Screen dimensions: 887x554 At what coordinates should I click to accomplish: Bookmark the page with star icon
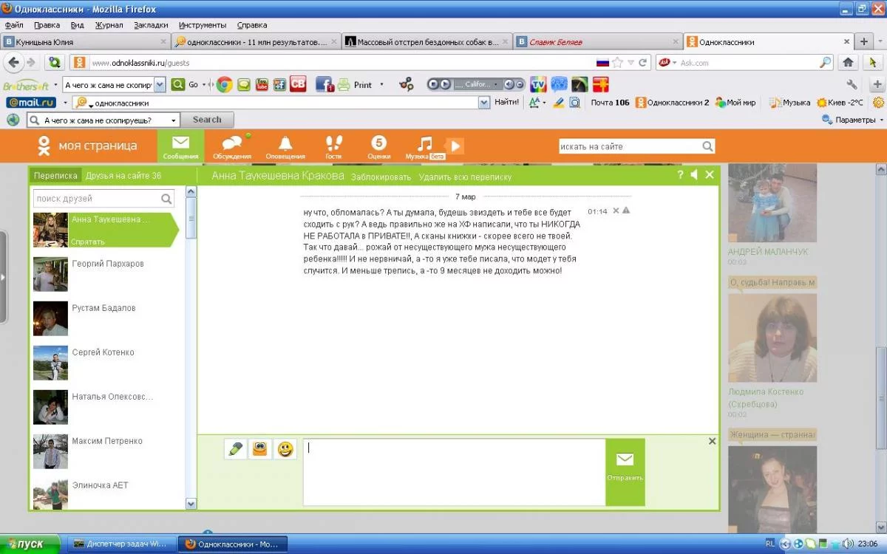(x=618, y=63)
